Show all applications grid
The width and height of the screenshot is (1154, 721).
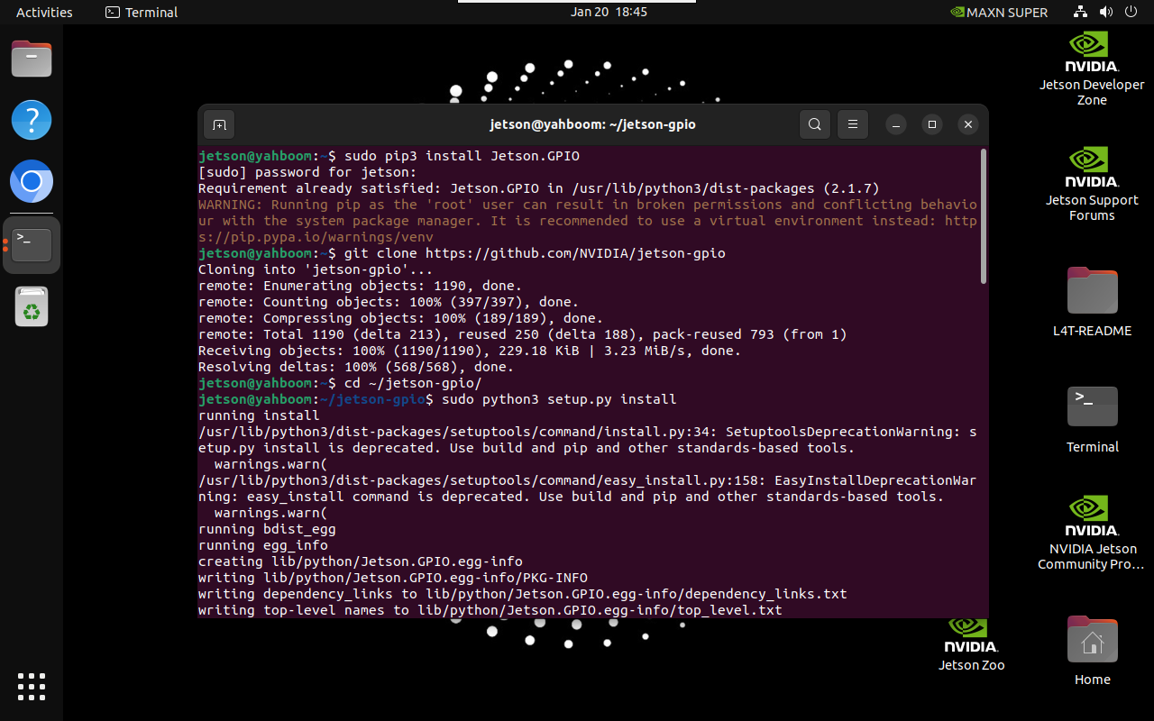coord(32,687)
